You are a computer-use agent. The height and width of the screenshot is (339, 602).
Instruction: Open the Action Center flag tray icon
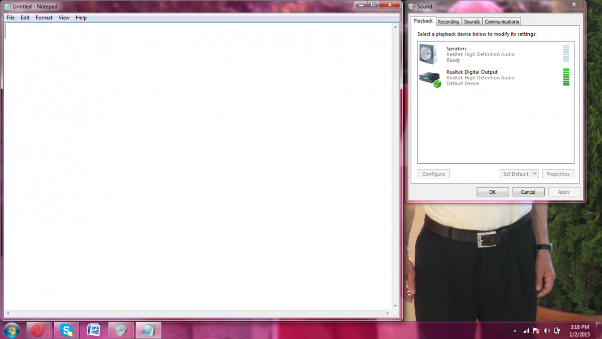click(x=536, y=330)
